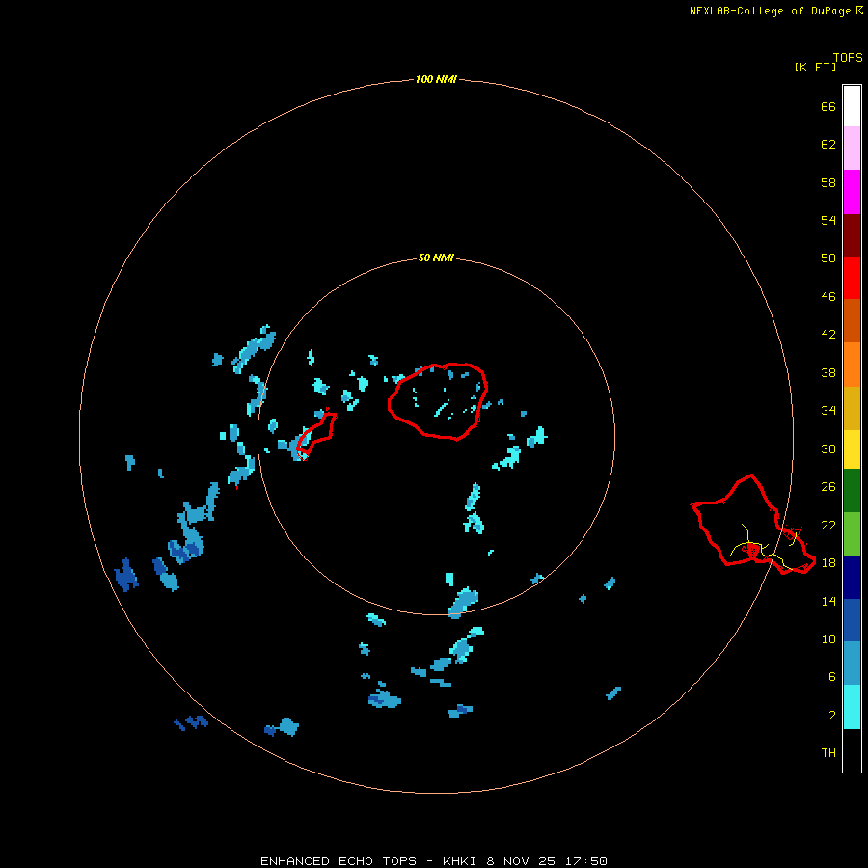
Task: Click the '6' legend value
Action: click(x=831, y=676)
